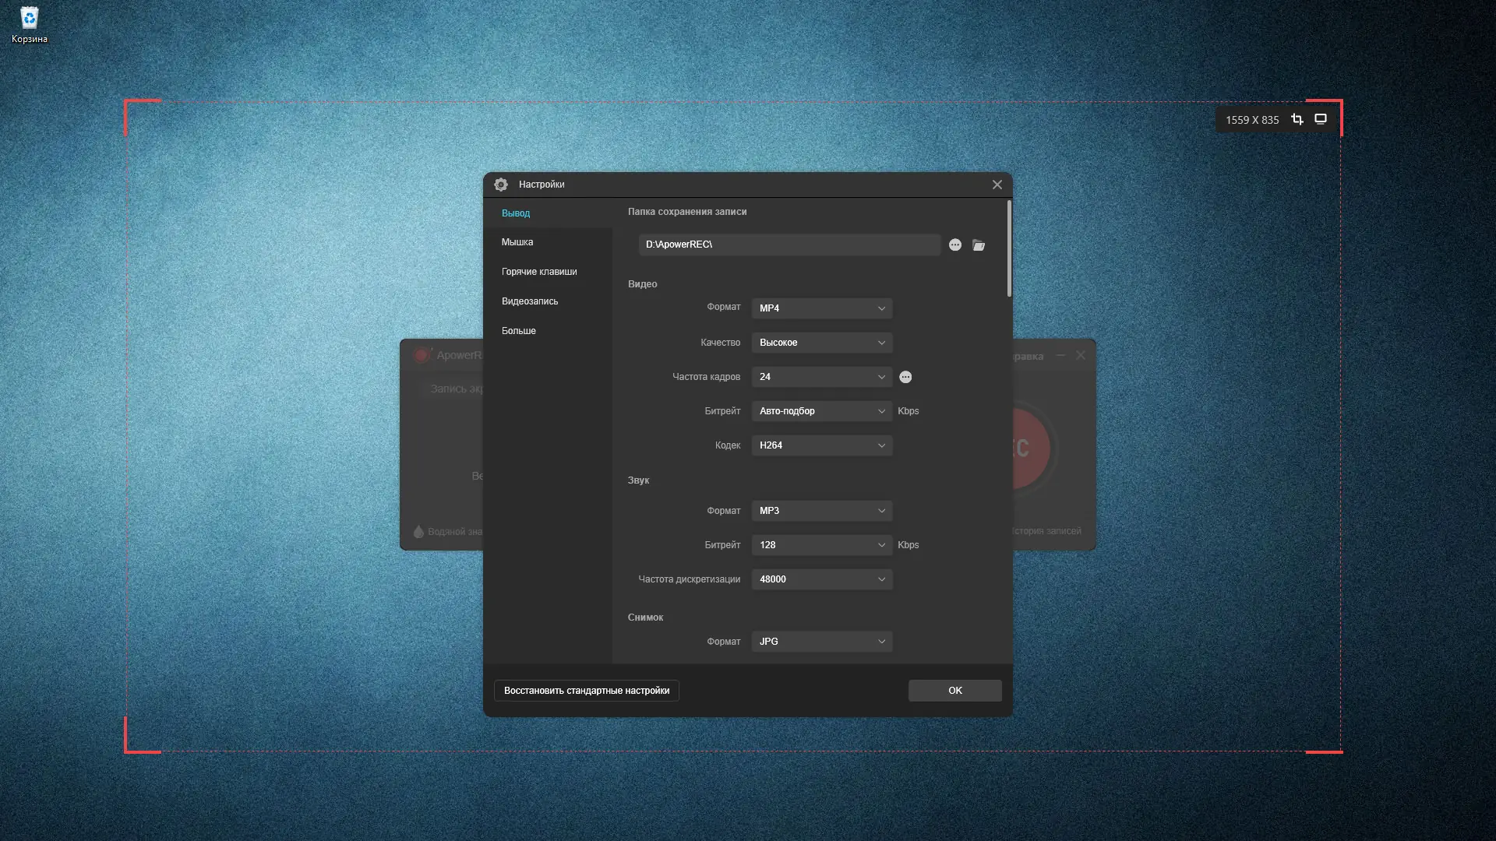Viewport: 1496px width, 841px height.
Task: Click the more options dots beside folder path
Action: click(x=955, y=245)
